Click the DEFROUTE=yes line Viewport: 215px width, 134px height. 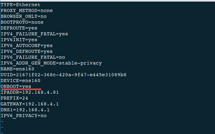(x=19, y=28)
